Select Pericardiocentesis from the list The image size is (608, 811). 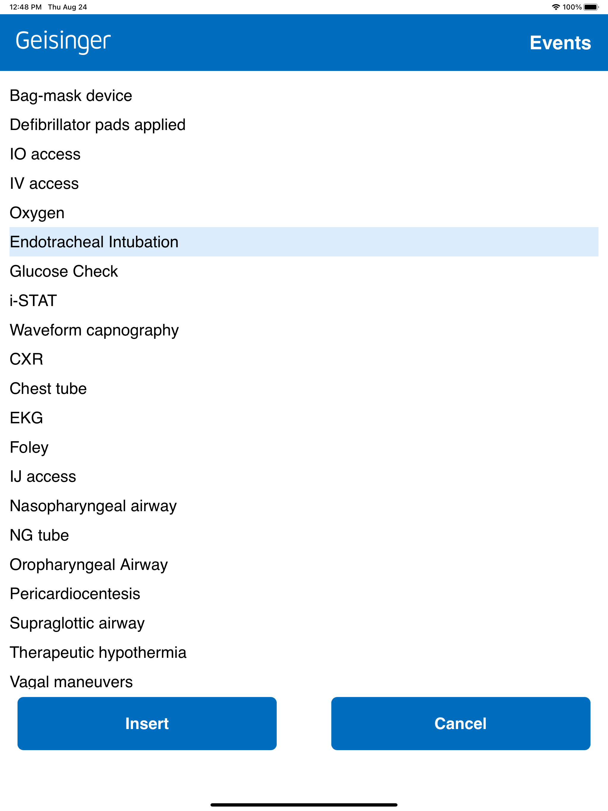click(304, 594)
